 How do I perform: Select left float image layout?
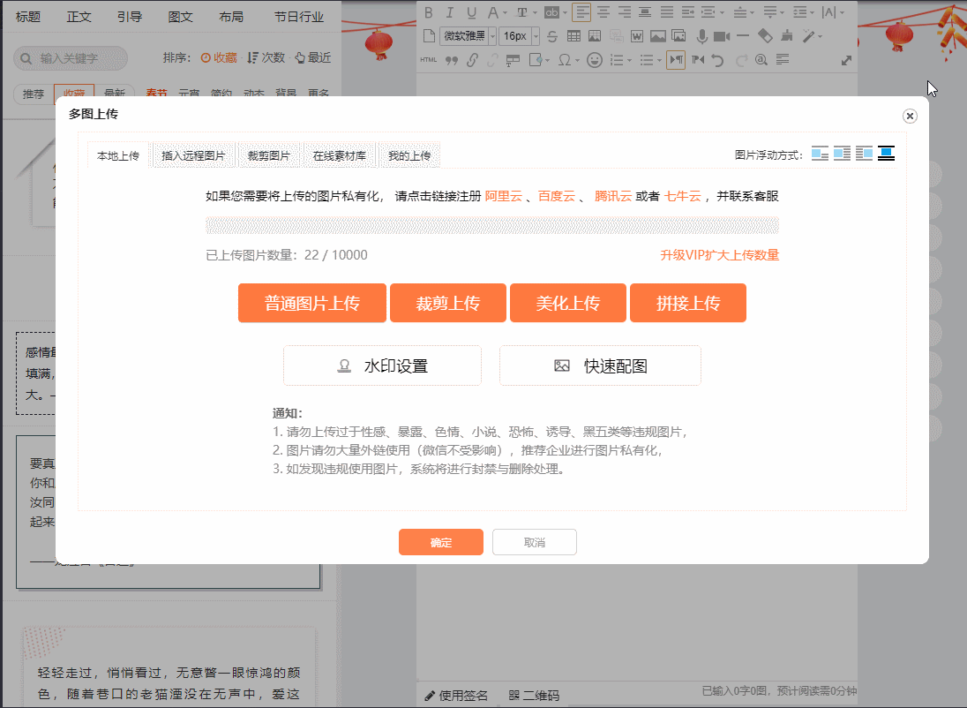[843, 154]
